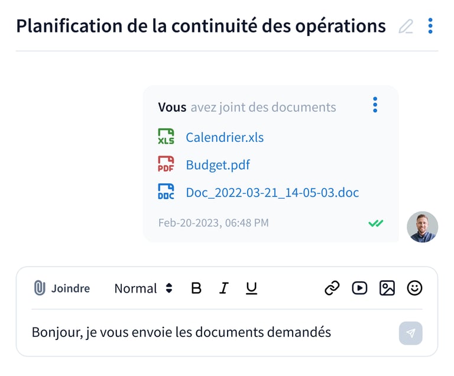This screenshot has width=454, height=376.
Task: Open the Budget.pdf attachment
Action: [218, 165]
